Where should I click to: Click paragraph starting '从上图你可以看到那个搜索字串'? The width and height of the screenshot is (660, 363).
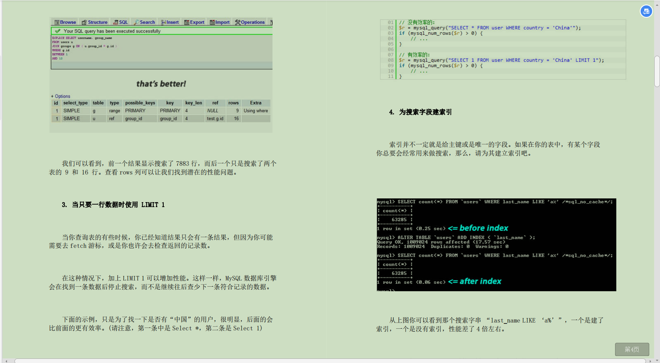pos(490,325)
